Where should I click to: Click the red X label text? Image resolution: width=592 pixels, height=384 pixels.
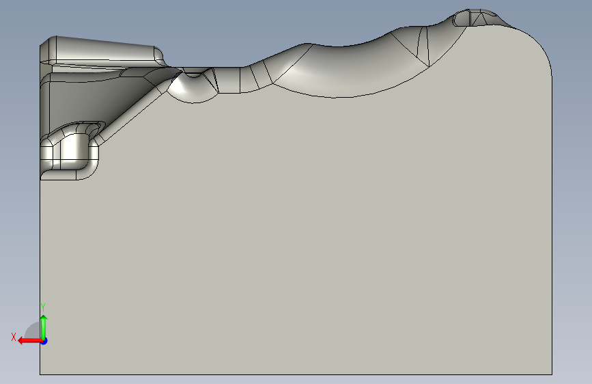(14, 337)
